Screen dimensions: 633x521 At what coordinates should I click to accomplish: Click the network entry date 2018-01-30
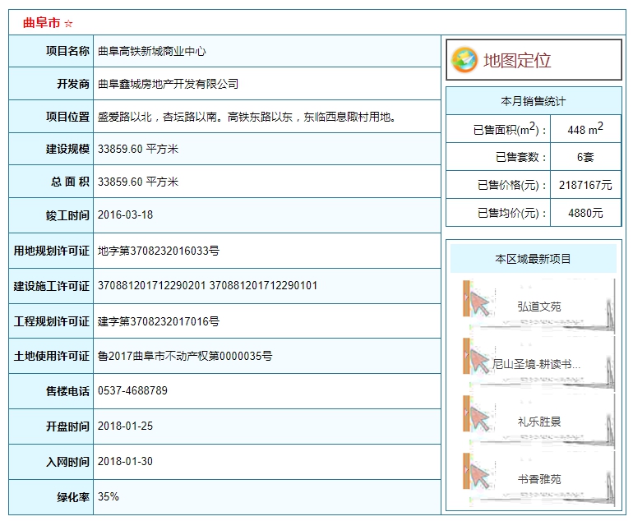[125, 461]
